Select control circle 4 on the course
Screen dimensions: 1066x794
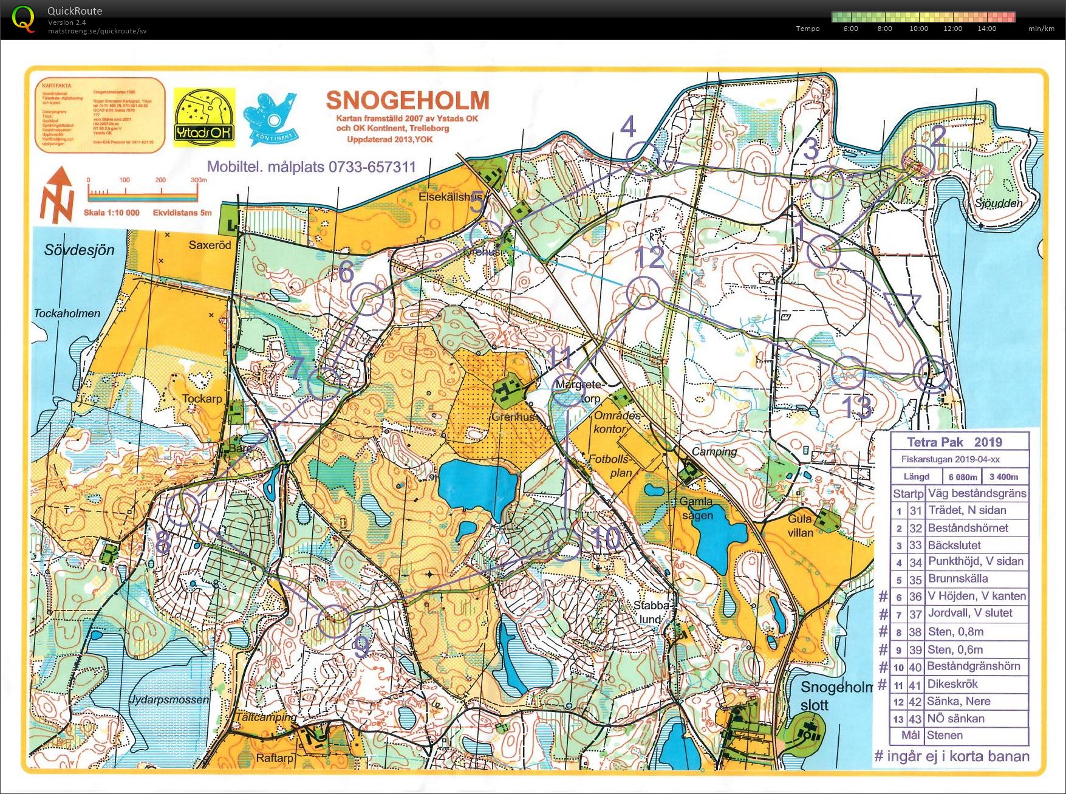tap(643, 159)
